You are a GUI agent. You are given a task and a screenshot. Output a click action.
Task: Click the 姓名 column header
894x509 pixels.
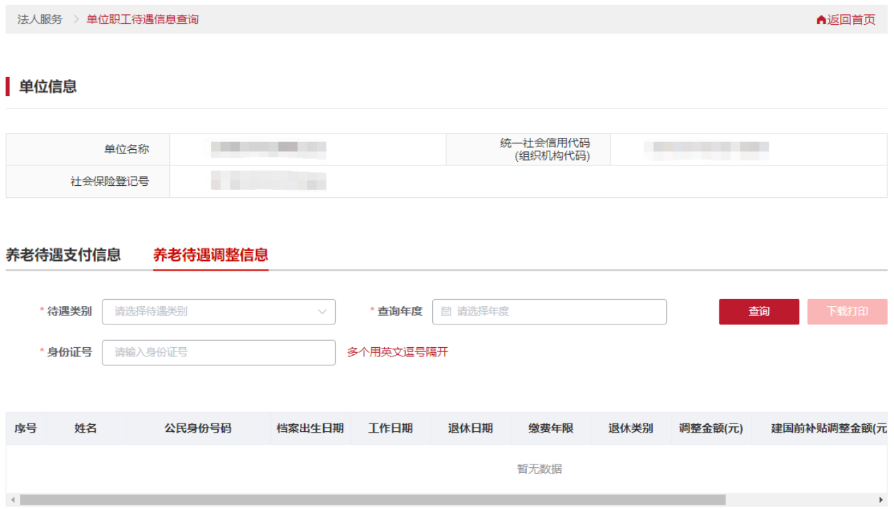[86, 428]
